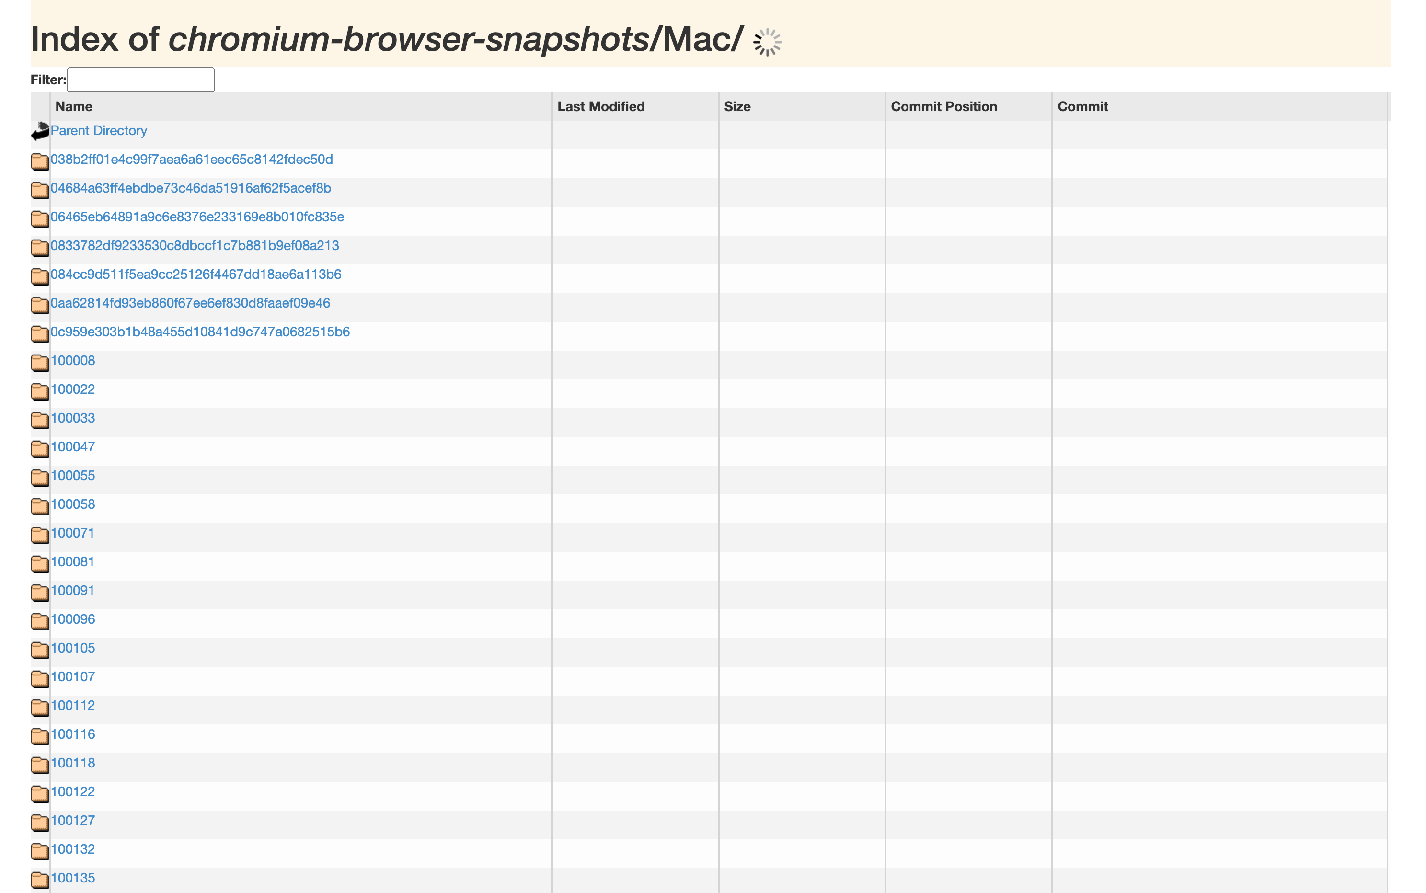This screenshot has height=893, width=1426.
Task: Open the 100096 snapshot link
Action: pos(73,619)
